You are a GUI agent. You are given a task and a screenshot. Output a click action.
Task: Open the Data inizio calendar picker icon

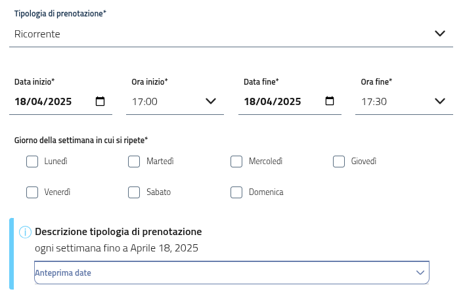(100, 101)
